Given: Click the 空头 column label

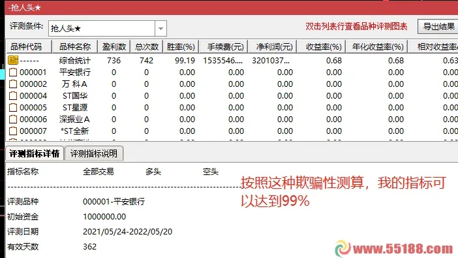Looking at the screenshot, I should [x=211, y=171].
